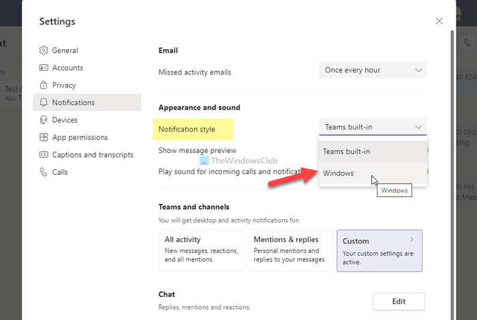This screenshot has height=320, width=477.
Task: Open Captions and transcripts settings
Action: pyautogui.click(x=93, y=155)
